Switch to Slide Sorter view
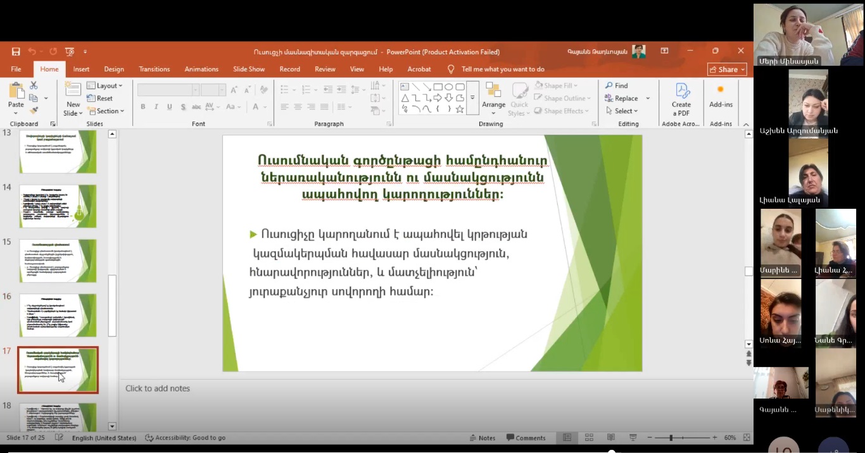 coord(589,438)
